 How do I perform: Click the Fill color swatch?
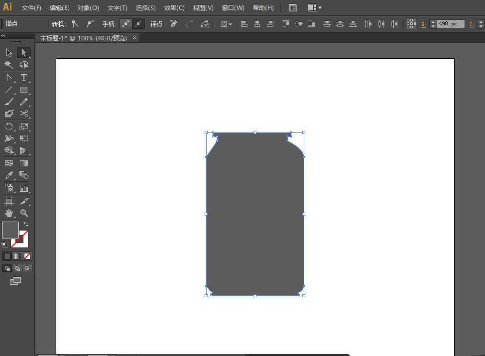tap(10, 230)
